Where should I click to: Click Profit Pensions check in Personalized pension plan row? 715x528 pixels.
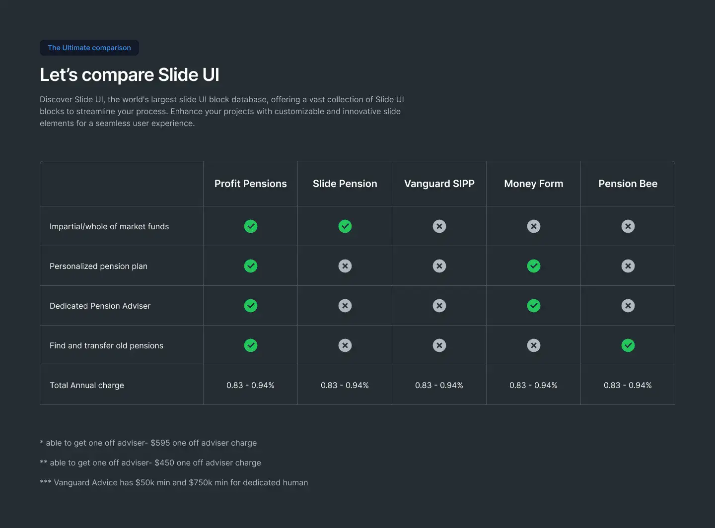point(251,266)
